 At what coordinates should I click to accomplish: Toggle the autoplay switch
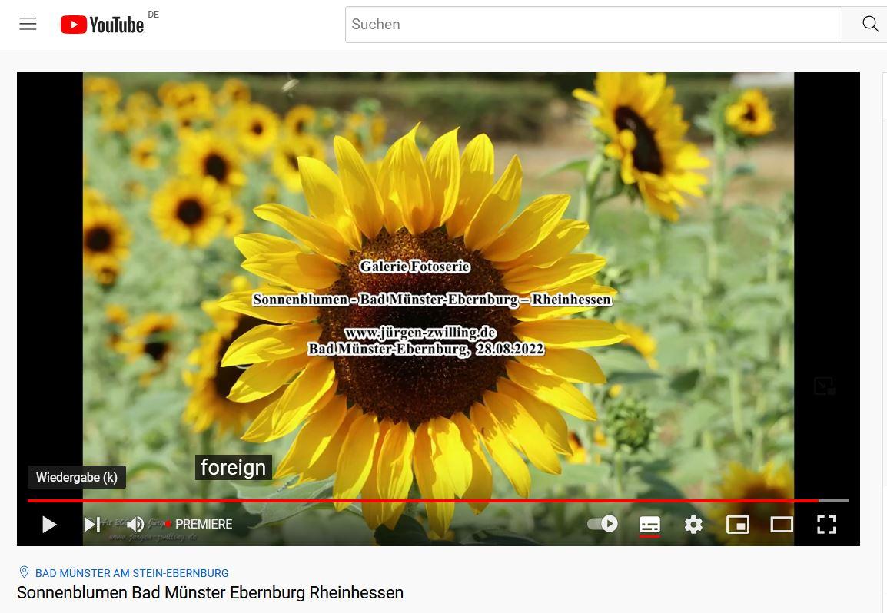(x=603, y=524)
